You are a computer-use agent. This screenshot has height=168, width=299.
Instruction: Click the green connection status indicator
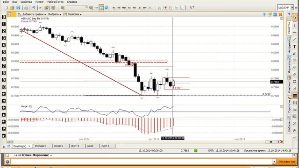coord(196,150)
